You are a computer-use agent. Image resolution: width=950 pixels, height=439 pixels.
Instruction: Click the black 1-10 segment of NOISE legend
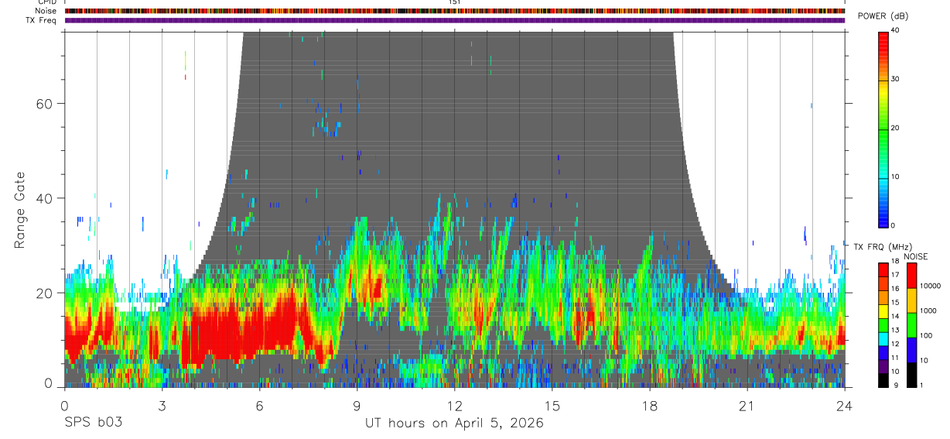click(x=912, y=374)
